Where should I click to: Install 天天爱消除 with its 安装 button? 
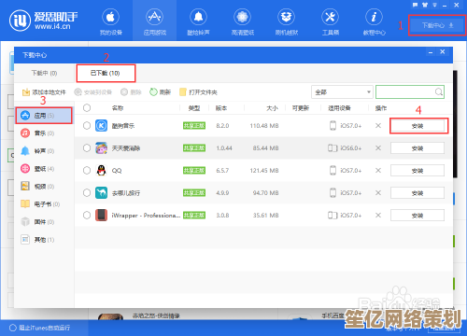click(x=417, y=148)
